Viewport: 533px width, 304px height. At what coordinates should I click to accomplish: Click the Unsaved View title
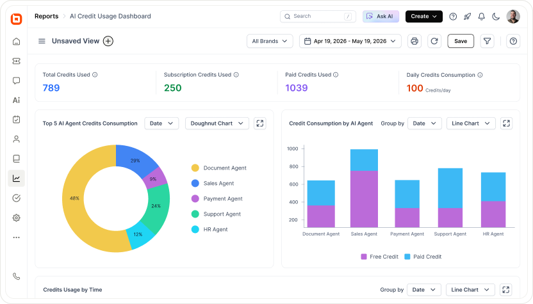76,41
